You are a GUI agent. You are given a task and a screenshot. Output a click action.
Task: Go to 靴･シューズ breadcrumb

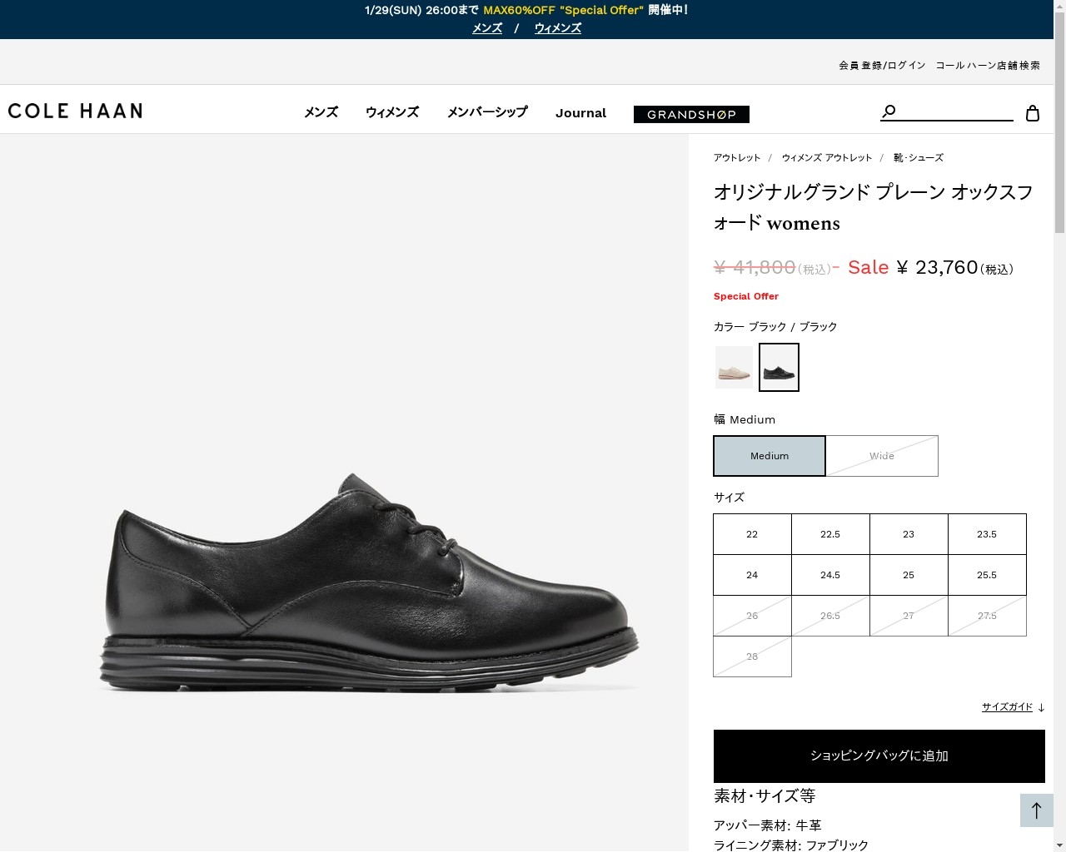click(x=919, y=157)
